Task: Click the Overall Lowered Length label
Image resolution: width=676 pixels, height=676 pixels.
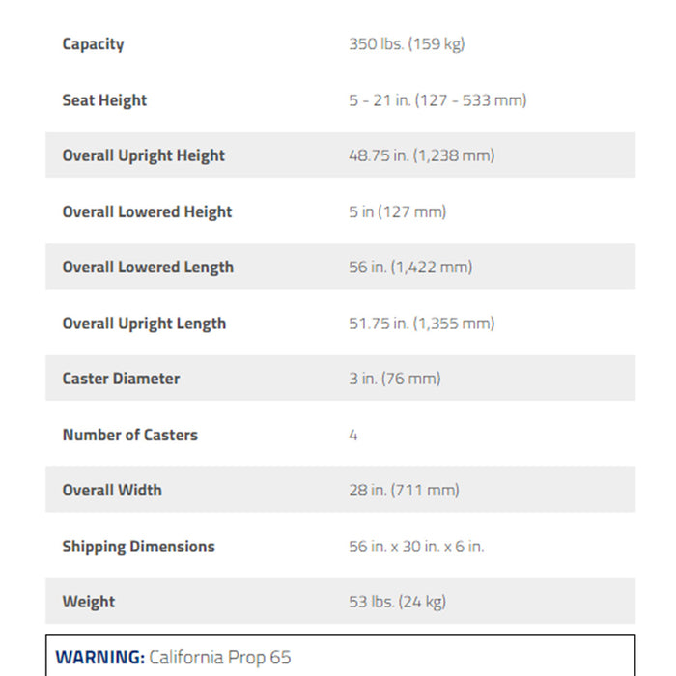Action: click(x=148, y=268)
